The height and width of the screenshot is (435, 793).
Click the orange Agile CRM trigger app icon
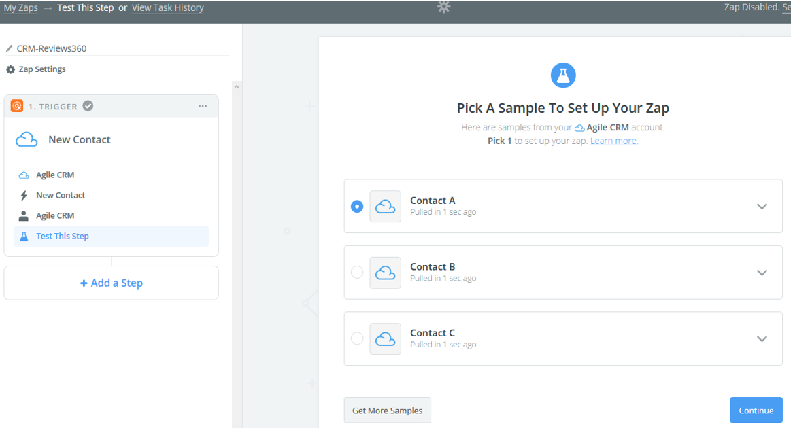coord(17,106)
